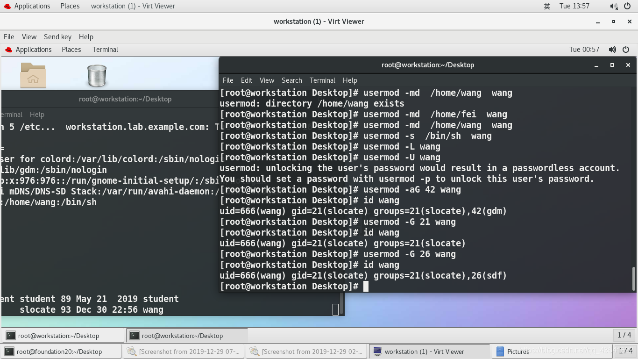The height and width of the screenshot is (359, 638).
Task: Click background terminal line ':/home/wang:/bin/sh'
Action: coord(49,202)
